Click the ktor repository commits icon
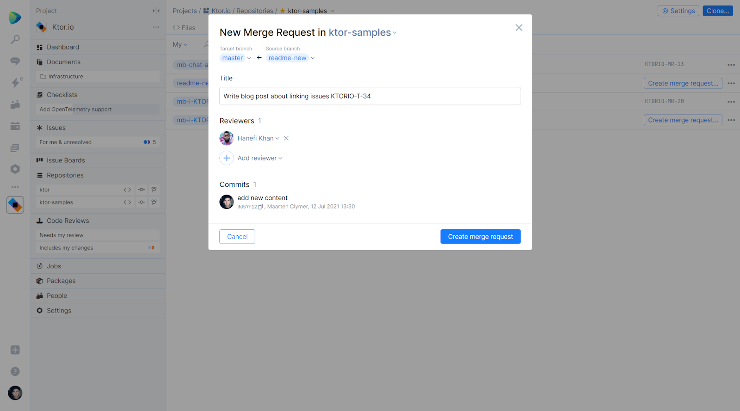Viewport: 740px width, 411px height. 142,190
